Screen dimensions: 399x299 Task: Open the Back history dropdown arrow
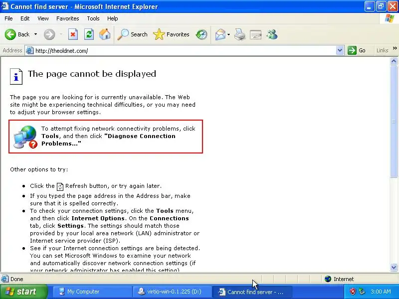pos(35,34)
